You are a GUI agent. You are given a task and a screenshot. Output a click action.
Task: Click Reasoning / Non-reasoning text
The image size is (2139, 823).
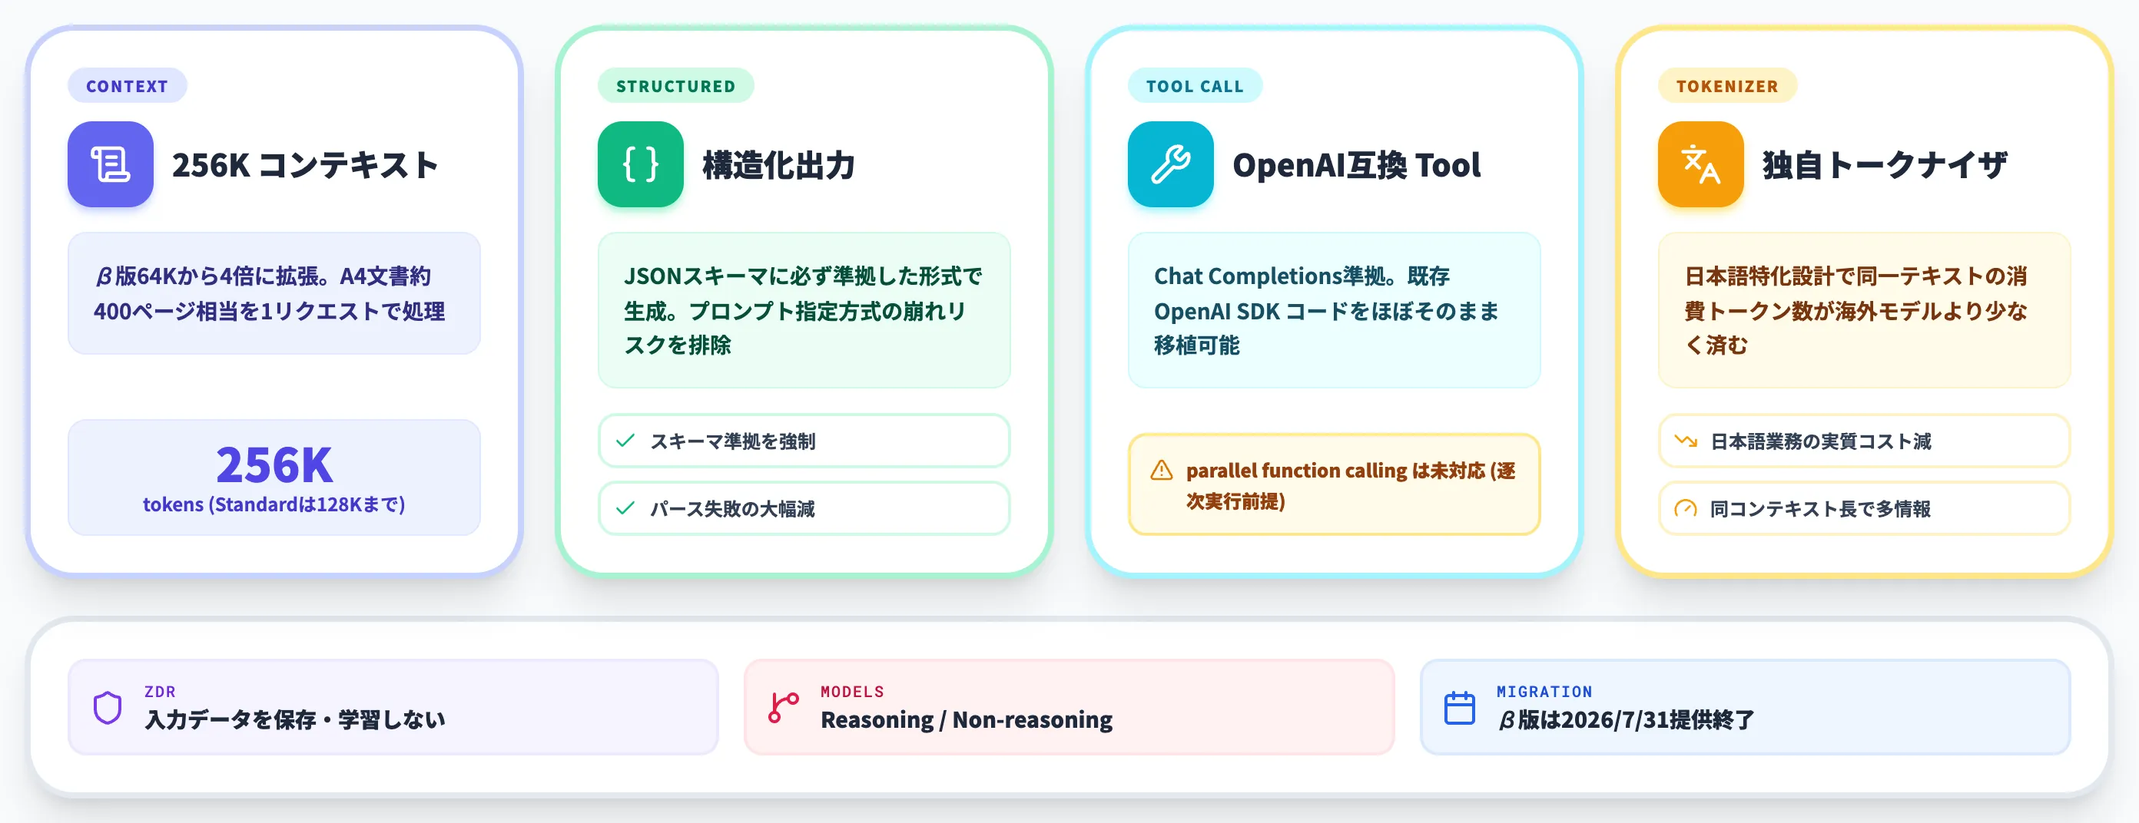pos(967,719)
